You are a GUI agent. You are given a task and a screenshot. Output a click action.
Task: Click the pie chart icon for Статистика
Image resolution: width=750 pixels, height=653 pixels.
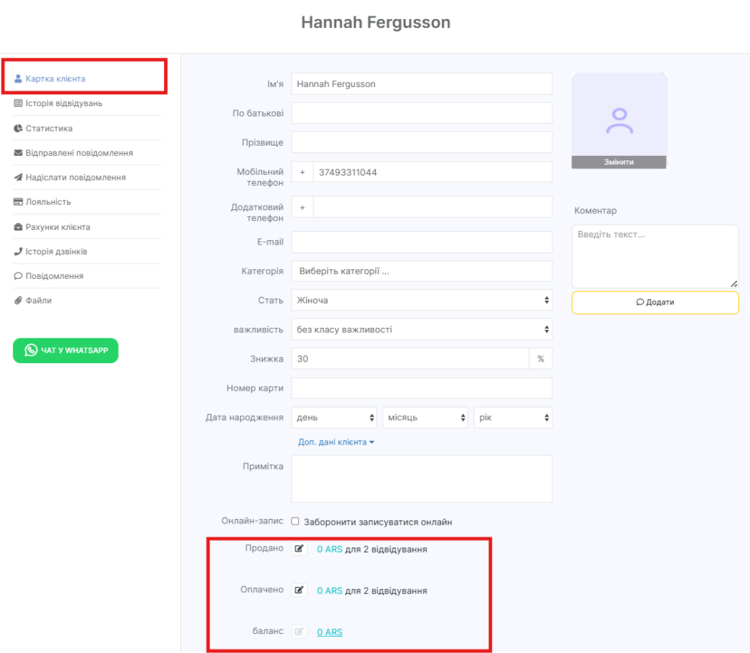pos(18,128)
